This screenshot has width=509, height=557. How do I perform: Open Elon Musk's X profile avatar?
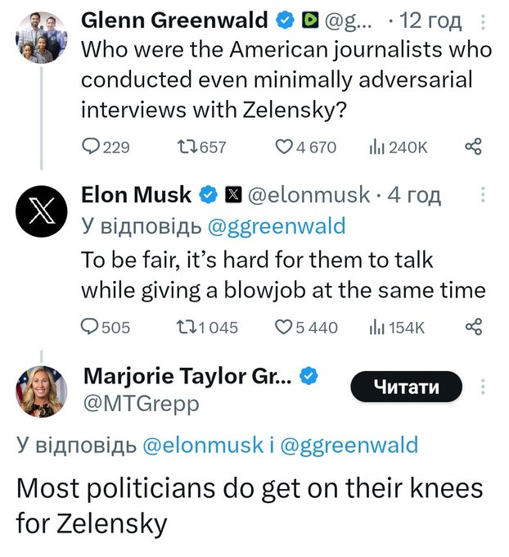pyautogui.click(x=41, y=211)
